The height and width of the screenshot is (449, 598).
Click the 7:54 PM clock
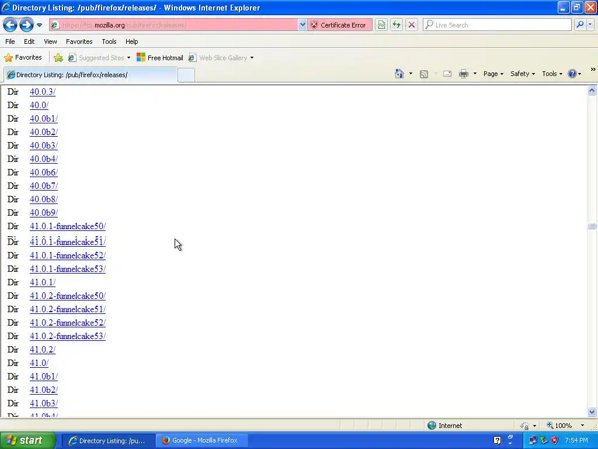[x=576, y=441]
